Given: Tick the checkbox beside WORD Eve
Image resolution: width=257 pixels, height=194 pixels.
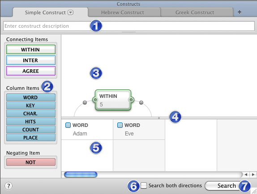Looking at the screenshot, I should point(120,125).
